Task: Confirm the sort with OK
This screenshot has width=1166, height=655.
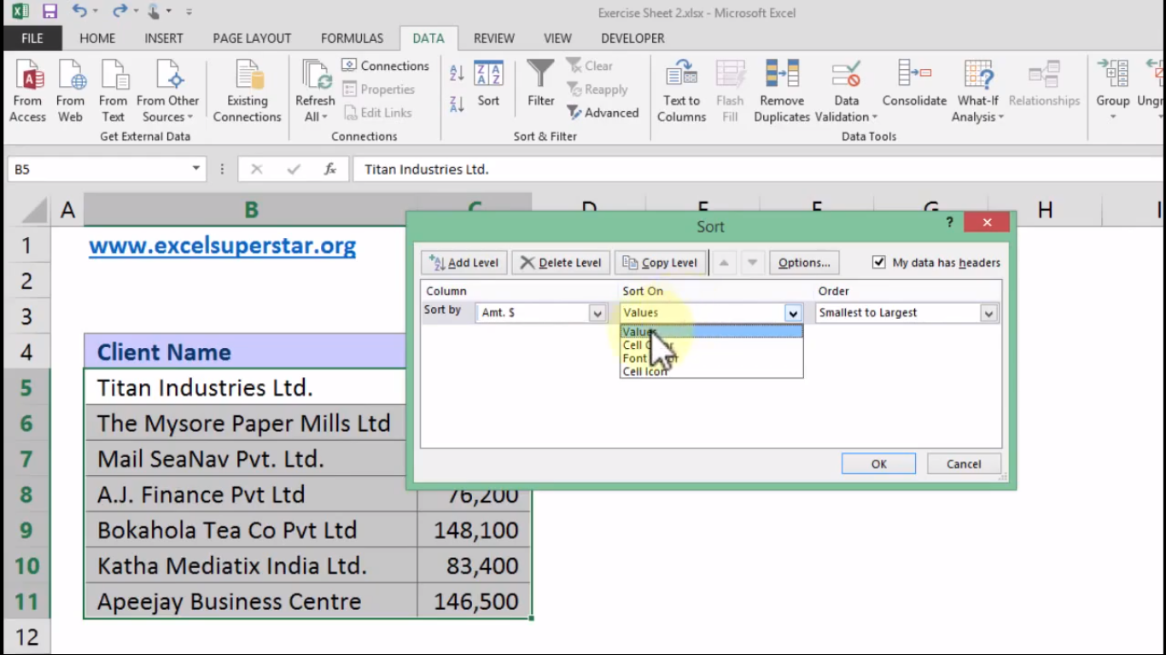Action: pyautogui.click(x=878, y=464)
